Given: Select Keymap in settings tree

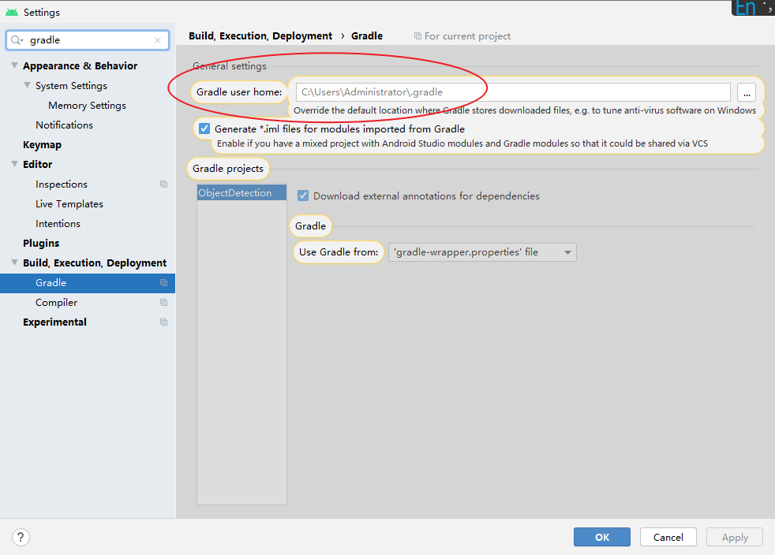Looking at the screenshot, I should [x=42, y=145].
